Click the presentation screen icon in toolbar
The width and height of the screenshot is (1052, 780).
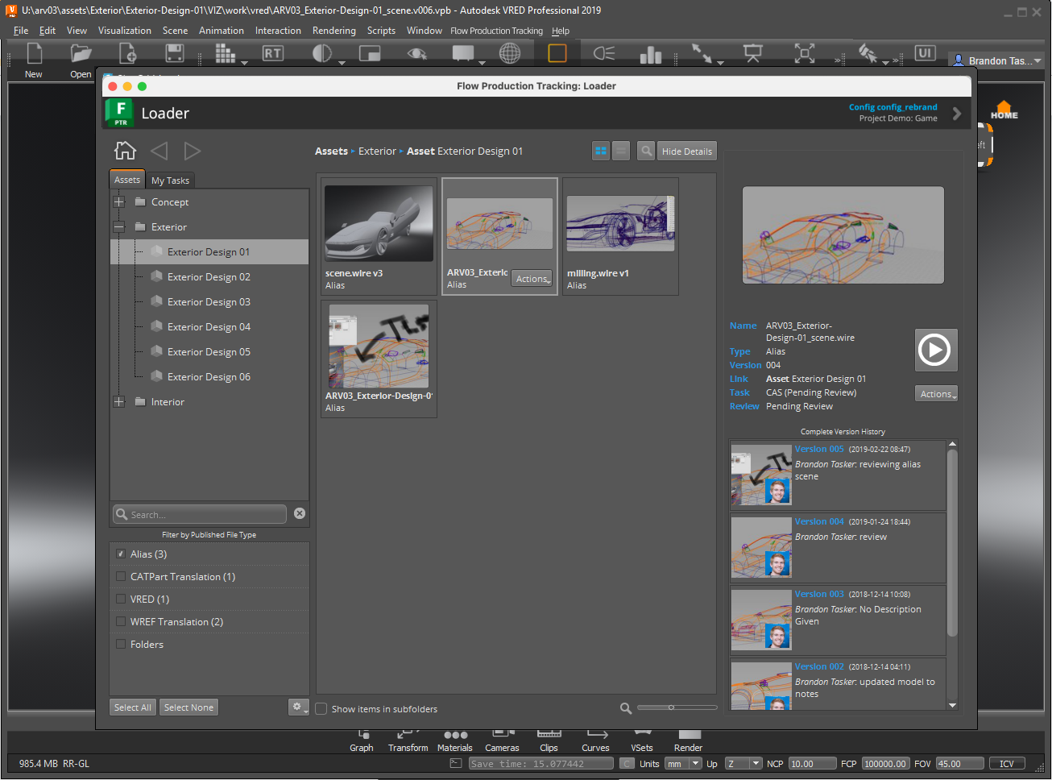[752, 53]
